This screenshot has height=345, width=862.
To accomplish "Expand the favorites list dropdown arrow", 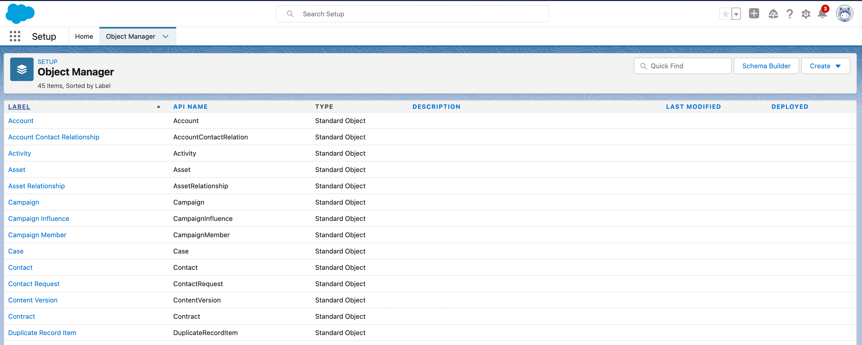I will pos(736,14).
